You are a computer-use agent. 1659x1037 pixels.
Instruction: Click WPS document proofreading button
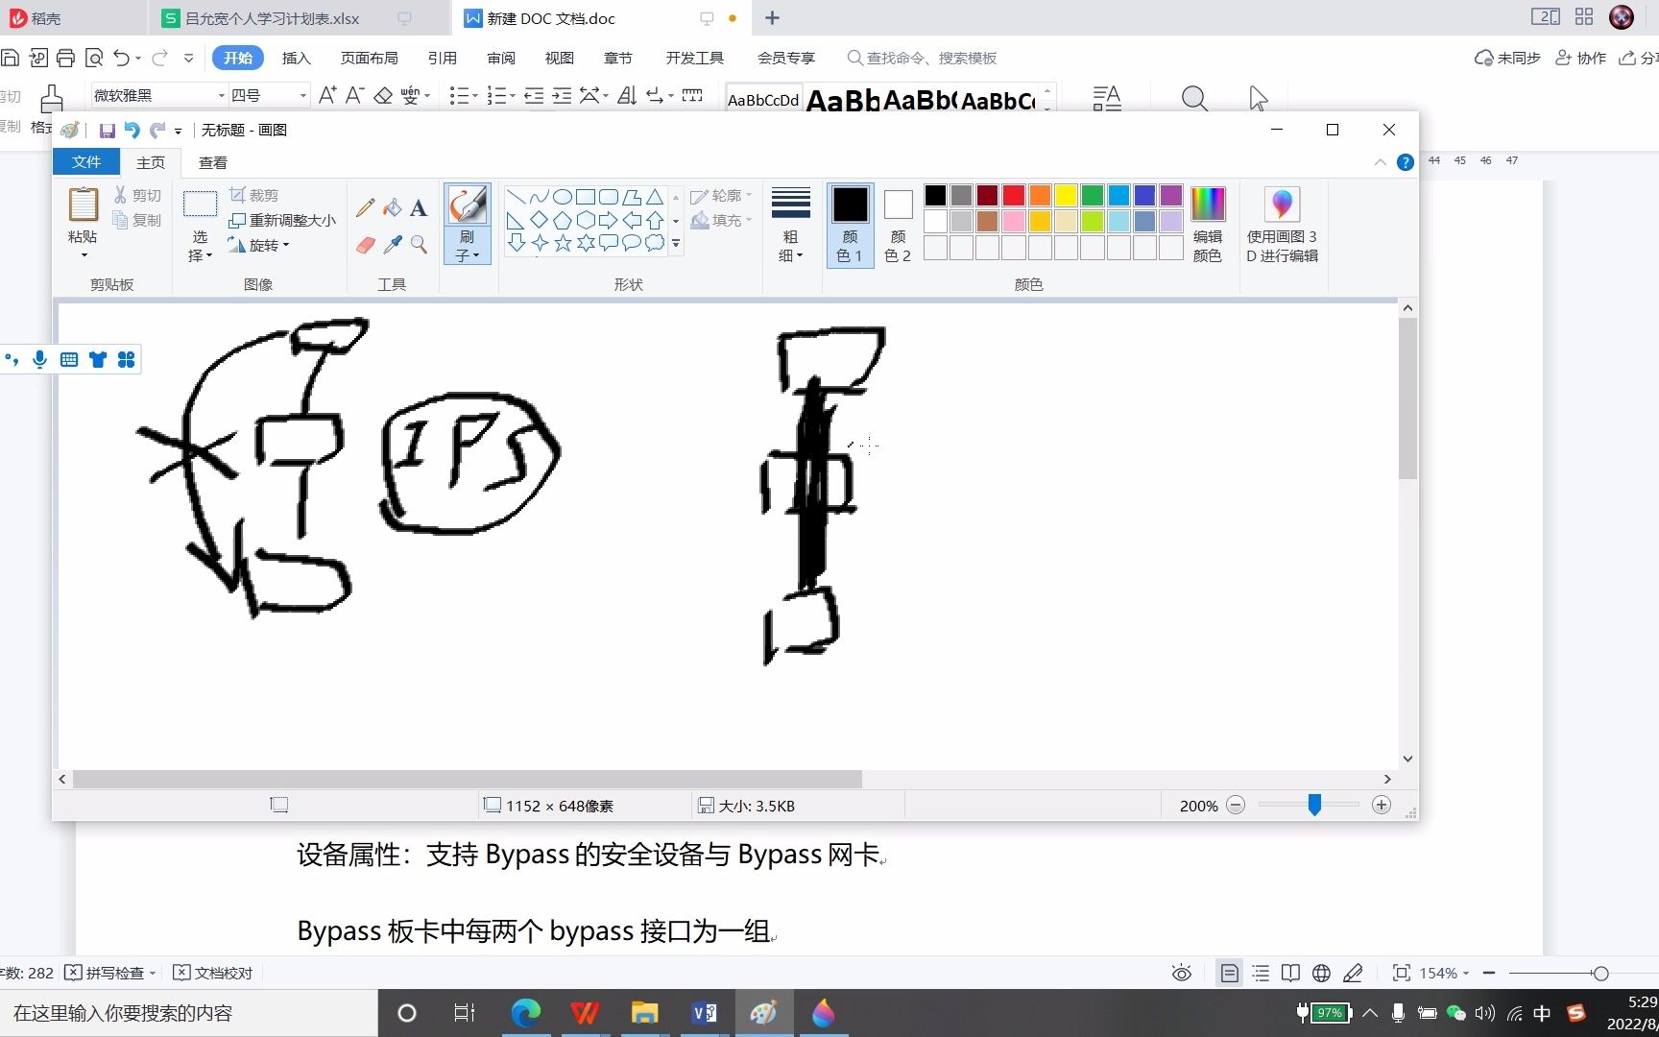[213, 973]
